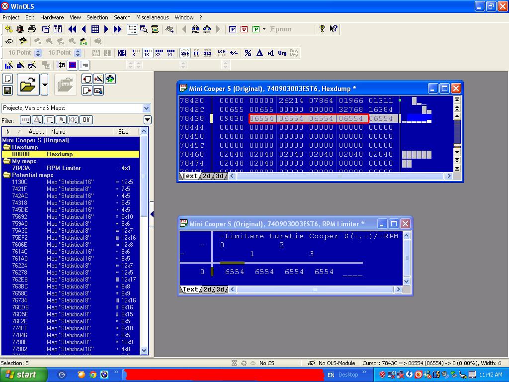509x382 pixels.
Task: Click the Windows Start button
Action: (x=21, y=375)
